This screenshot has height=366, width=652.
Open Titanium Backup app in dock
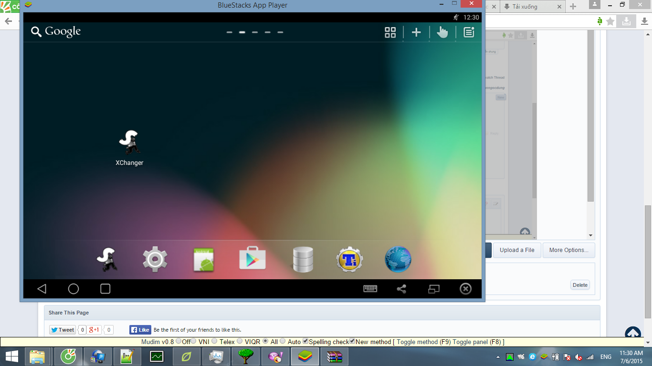349,260
